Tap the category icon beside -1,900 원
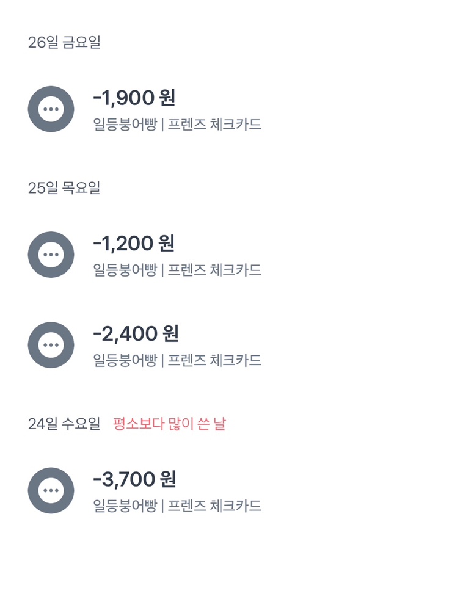The height and width of the screenshot is (602, 452). 51,109
